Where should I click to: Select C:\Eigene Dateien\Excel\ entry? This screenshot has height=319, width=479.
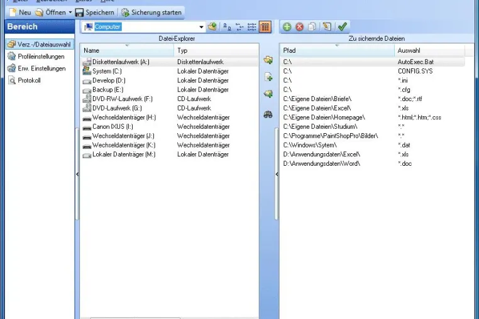[373, 108]
